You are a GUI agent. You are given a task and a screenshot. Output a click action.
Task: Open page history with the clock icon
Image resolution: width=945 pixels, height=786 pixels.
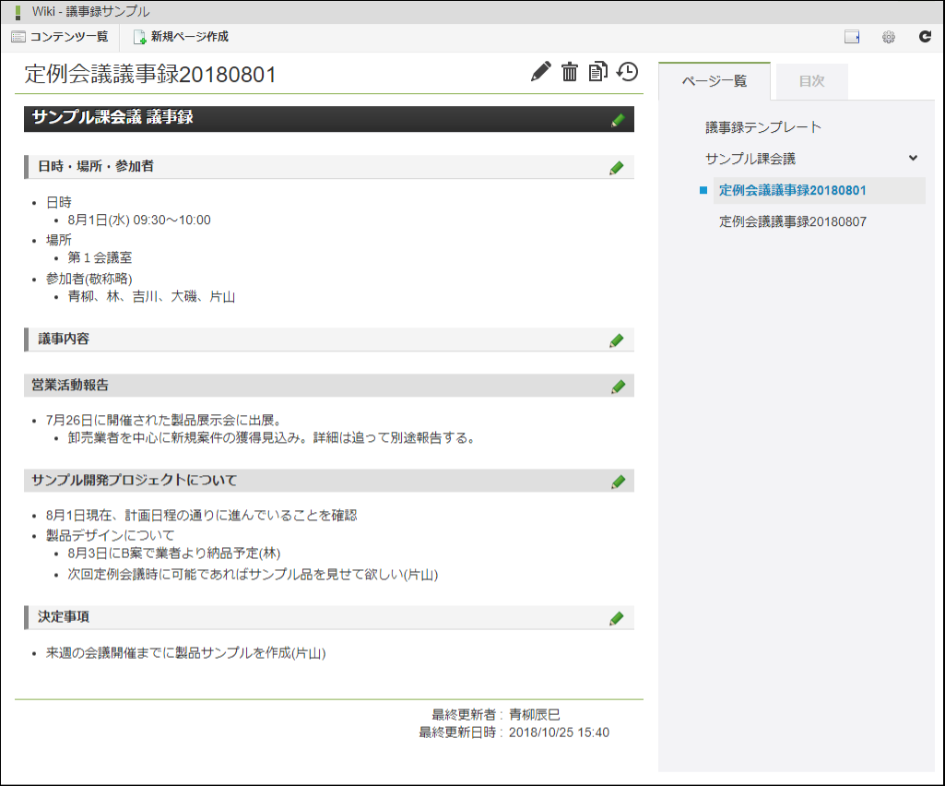coord(628,72)
